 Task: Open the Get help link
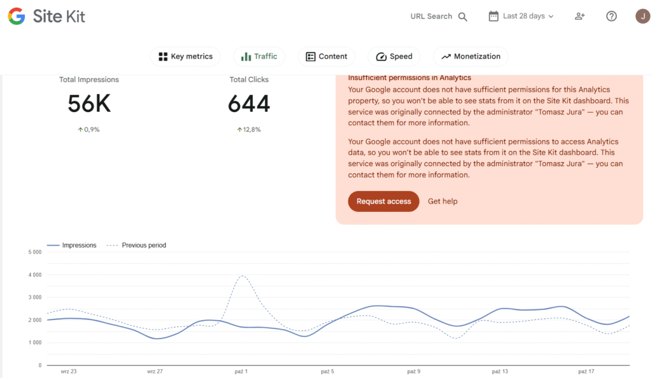pos(443,202)
